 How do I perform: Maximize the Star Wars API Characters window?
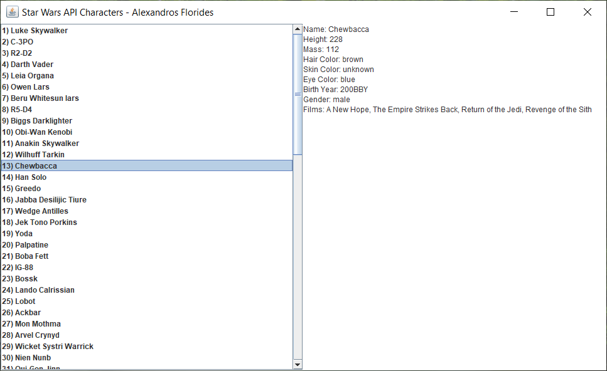pyautogui.click(x=551, y=12)
